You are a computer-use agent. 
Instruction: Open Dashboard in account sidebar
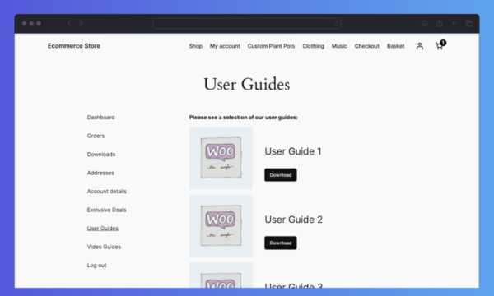click(100, 118)
